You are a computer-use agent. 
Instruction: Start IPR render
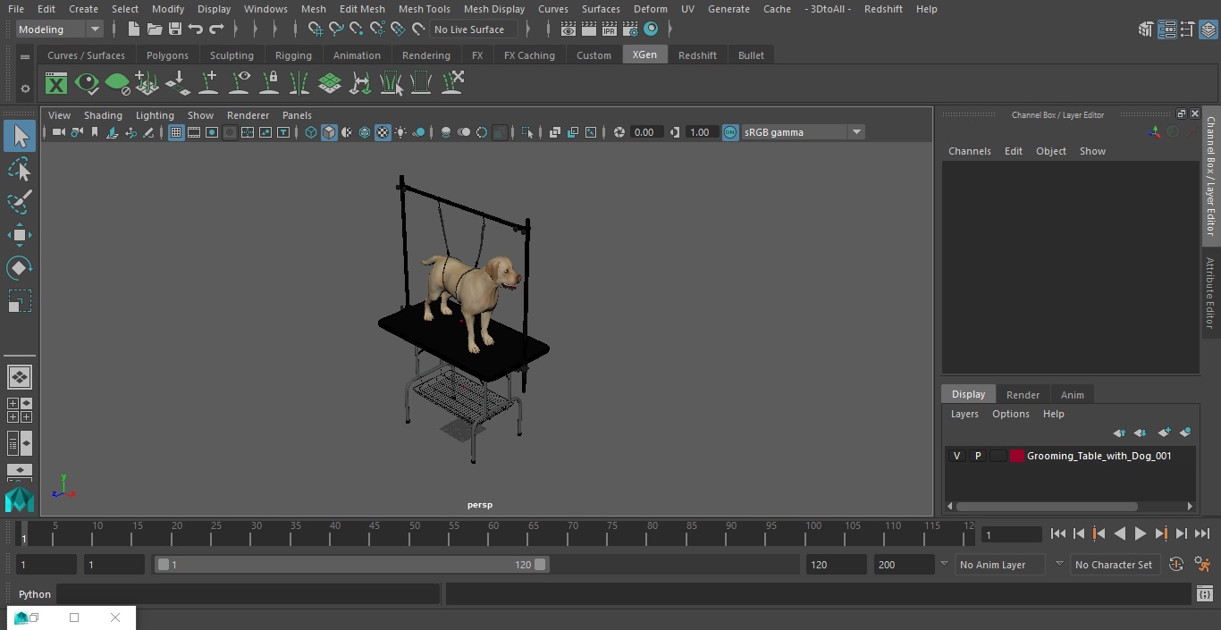click(610, 29)
